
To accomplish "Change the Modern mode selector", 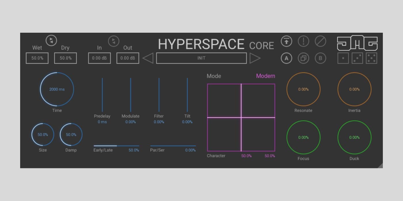I will [265, 76].
